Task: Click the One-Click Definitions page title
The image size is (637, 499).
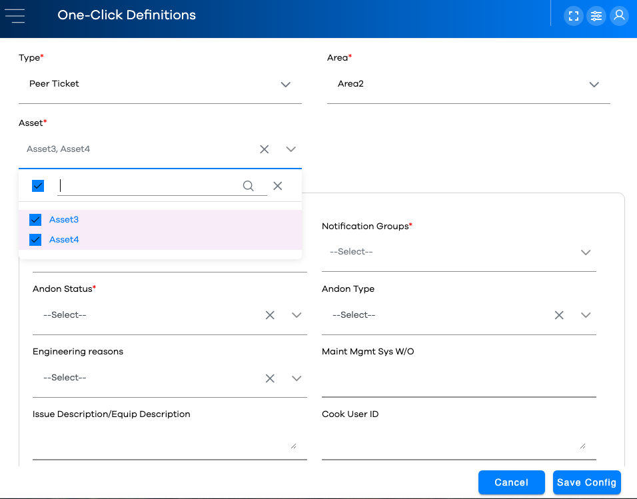Action: tap(127, 15)
